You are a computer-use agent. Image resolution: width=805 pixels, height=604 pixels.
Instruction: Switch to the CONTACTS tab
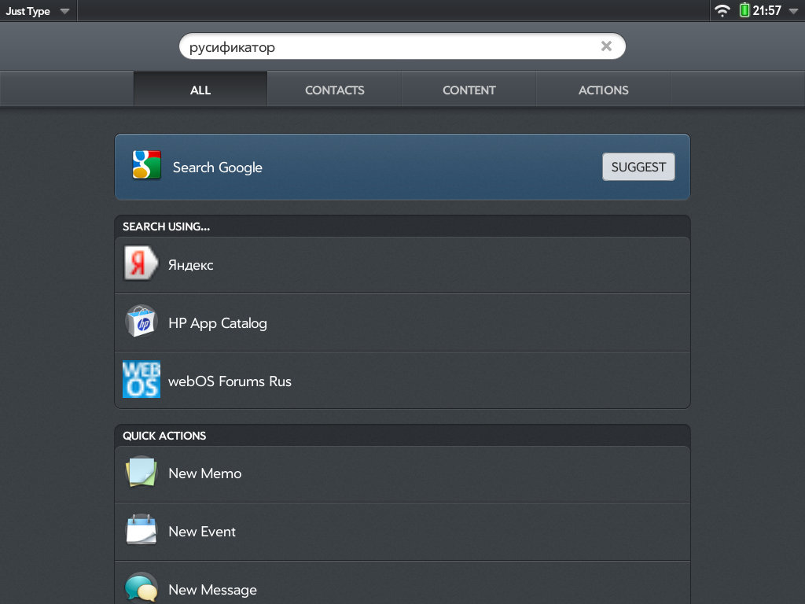[x=335, y=90]
